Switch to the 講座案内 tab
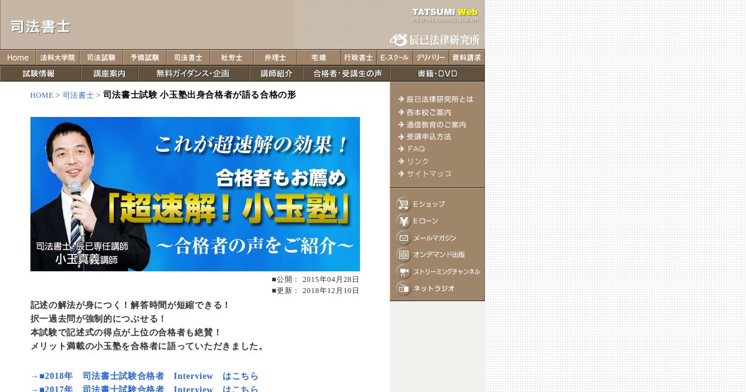The height and width of the screenshot is (392, 746). click(109, 73)
